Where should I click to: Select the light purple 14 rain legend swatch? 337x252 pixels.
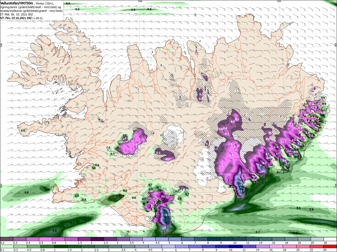tap(263, 246)
